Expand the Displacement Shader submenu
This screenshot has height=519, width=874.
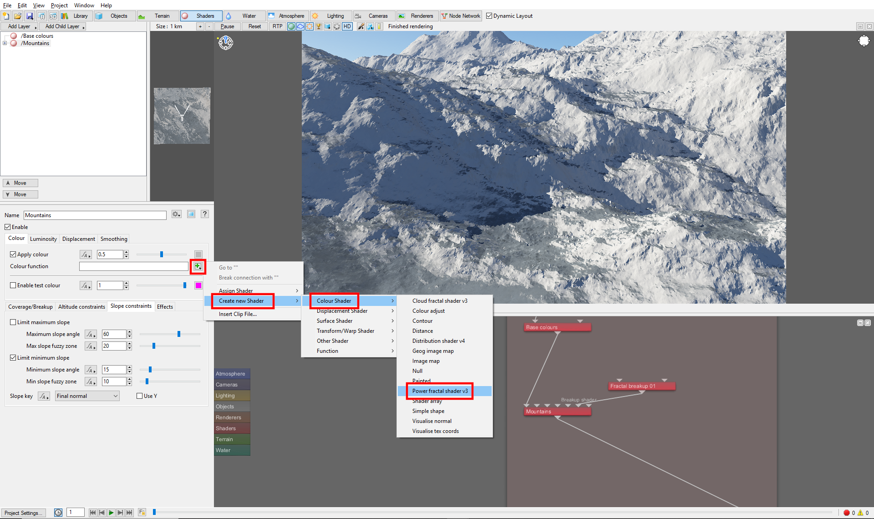click(x=350, y=311)
